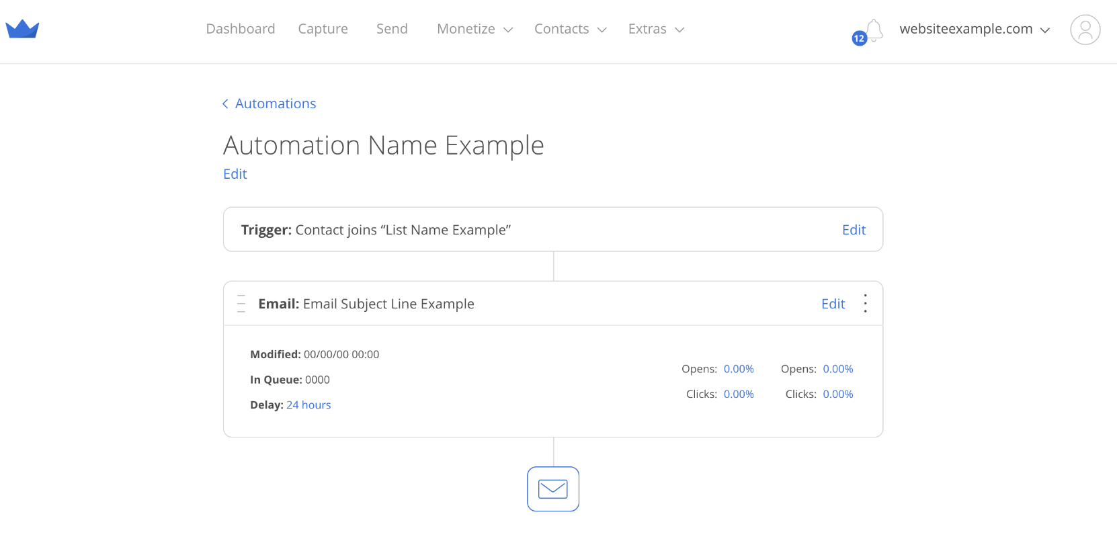Edit the Trigger step
The width and height of the screenshot is (1117, 543).
click(x=854, y=230)
